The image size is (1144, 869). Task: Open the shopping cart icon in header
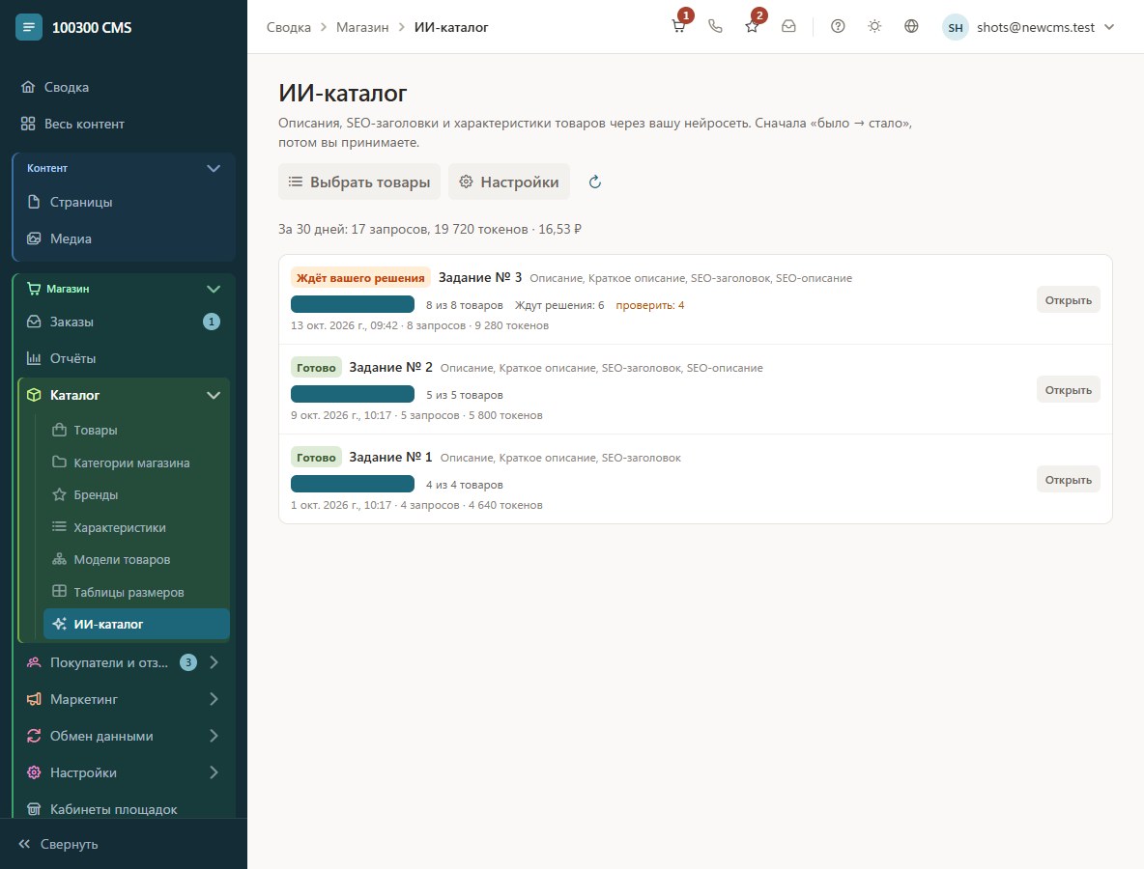pyautogui.click(x=678, y=27)
